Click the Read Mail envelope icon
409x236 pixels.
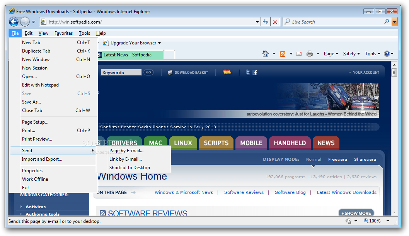tap(299, 54)
